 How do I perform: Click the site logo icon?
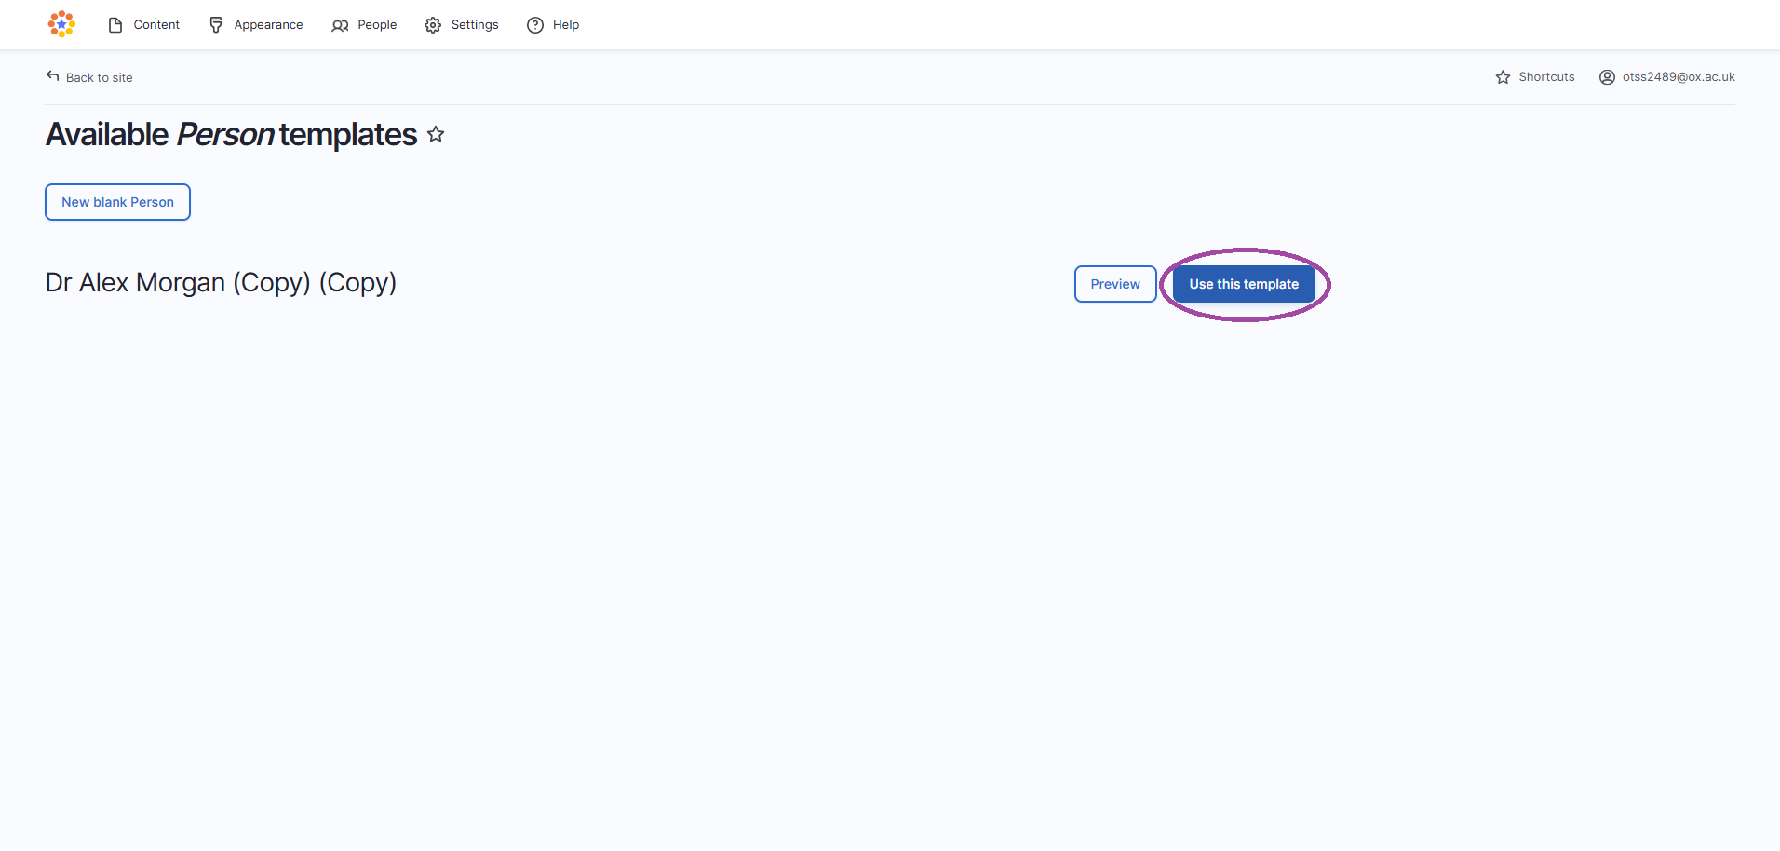click(x=61, y=23)
